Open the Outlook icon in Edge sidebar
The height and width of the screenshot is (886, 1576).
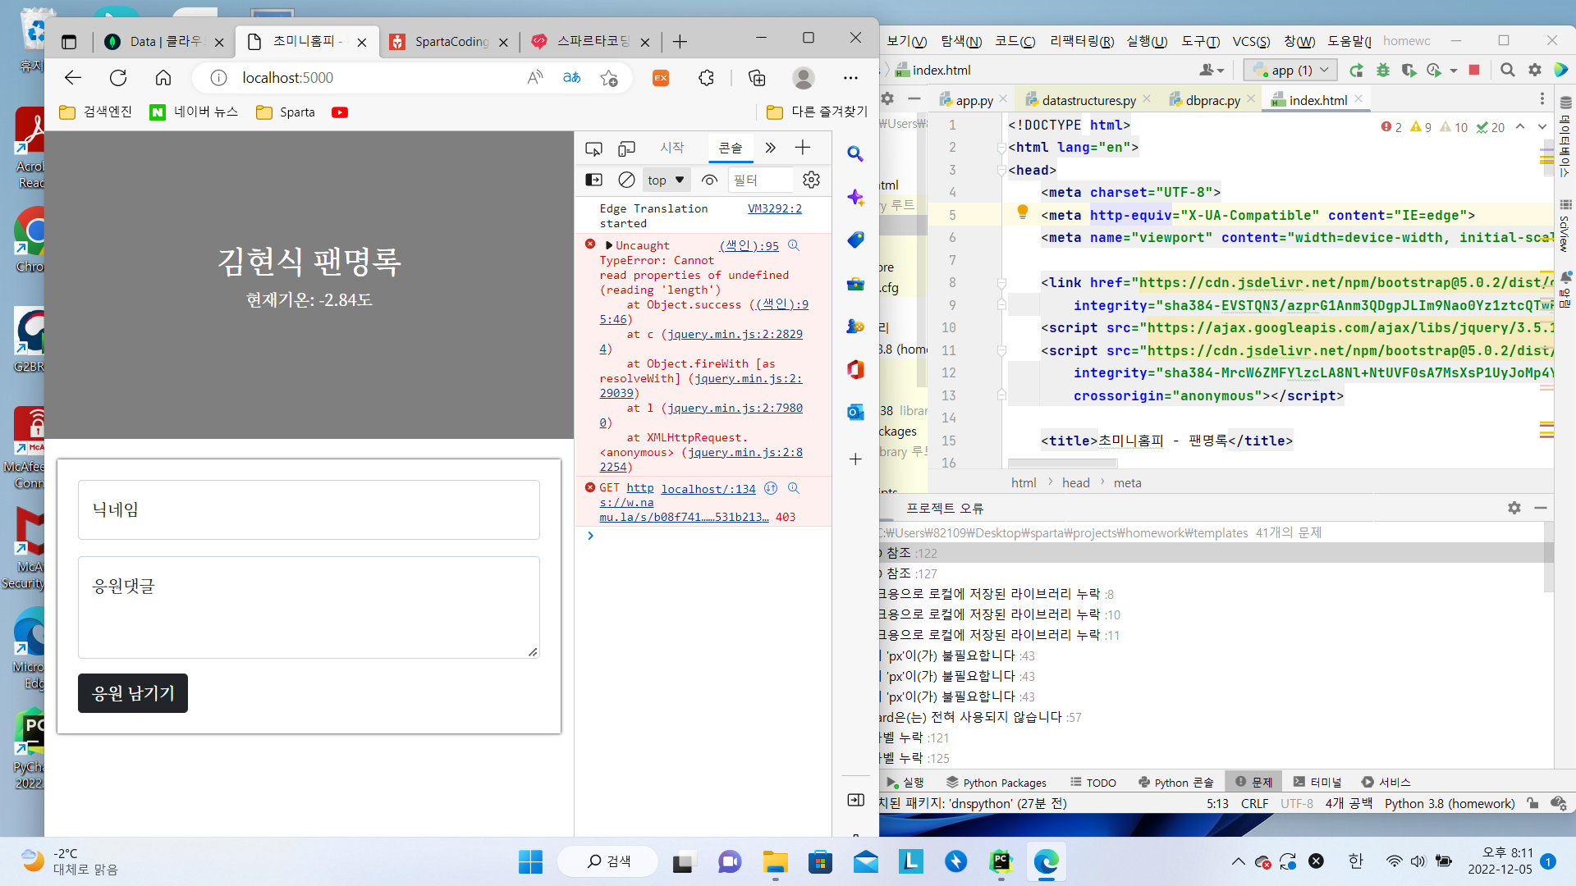coord(855,412)
